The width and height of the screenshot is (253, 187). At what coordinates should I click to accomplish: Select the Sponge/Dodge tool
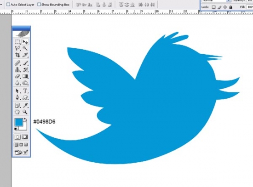click(25, 83)
